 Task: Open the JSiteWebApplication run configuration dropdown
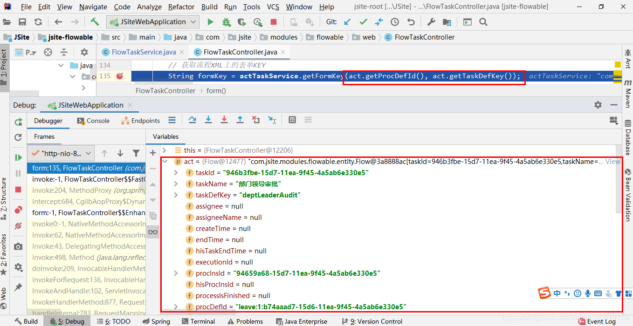point(153,22)
